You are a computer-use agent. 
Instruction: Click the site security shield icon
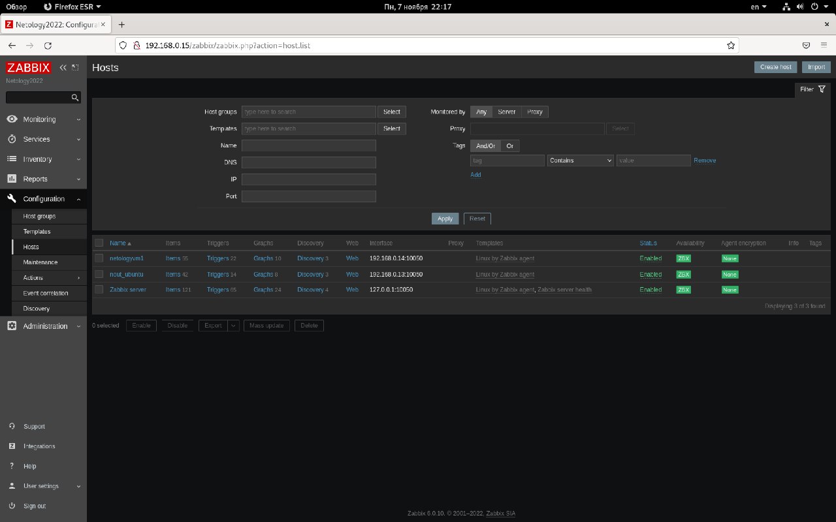pyautogui.click(x=122, y=46)
